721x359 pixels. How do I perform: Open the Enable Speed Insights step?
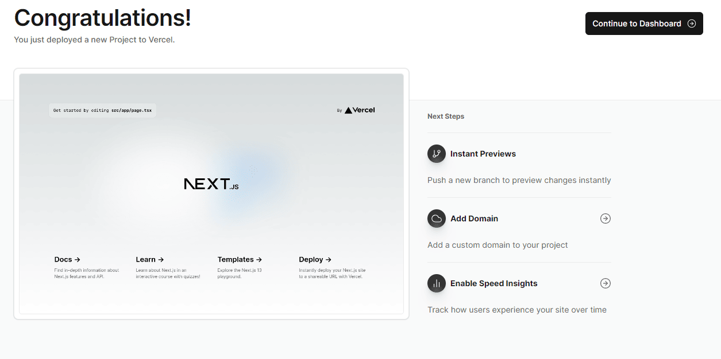pyautogui.click(x=519, y=295)
